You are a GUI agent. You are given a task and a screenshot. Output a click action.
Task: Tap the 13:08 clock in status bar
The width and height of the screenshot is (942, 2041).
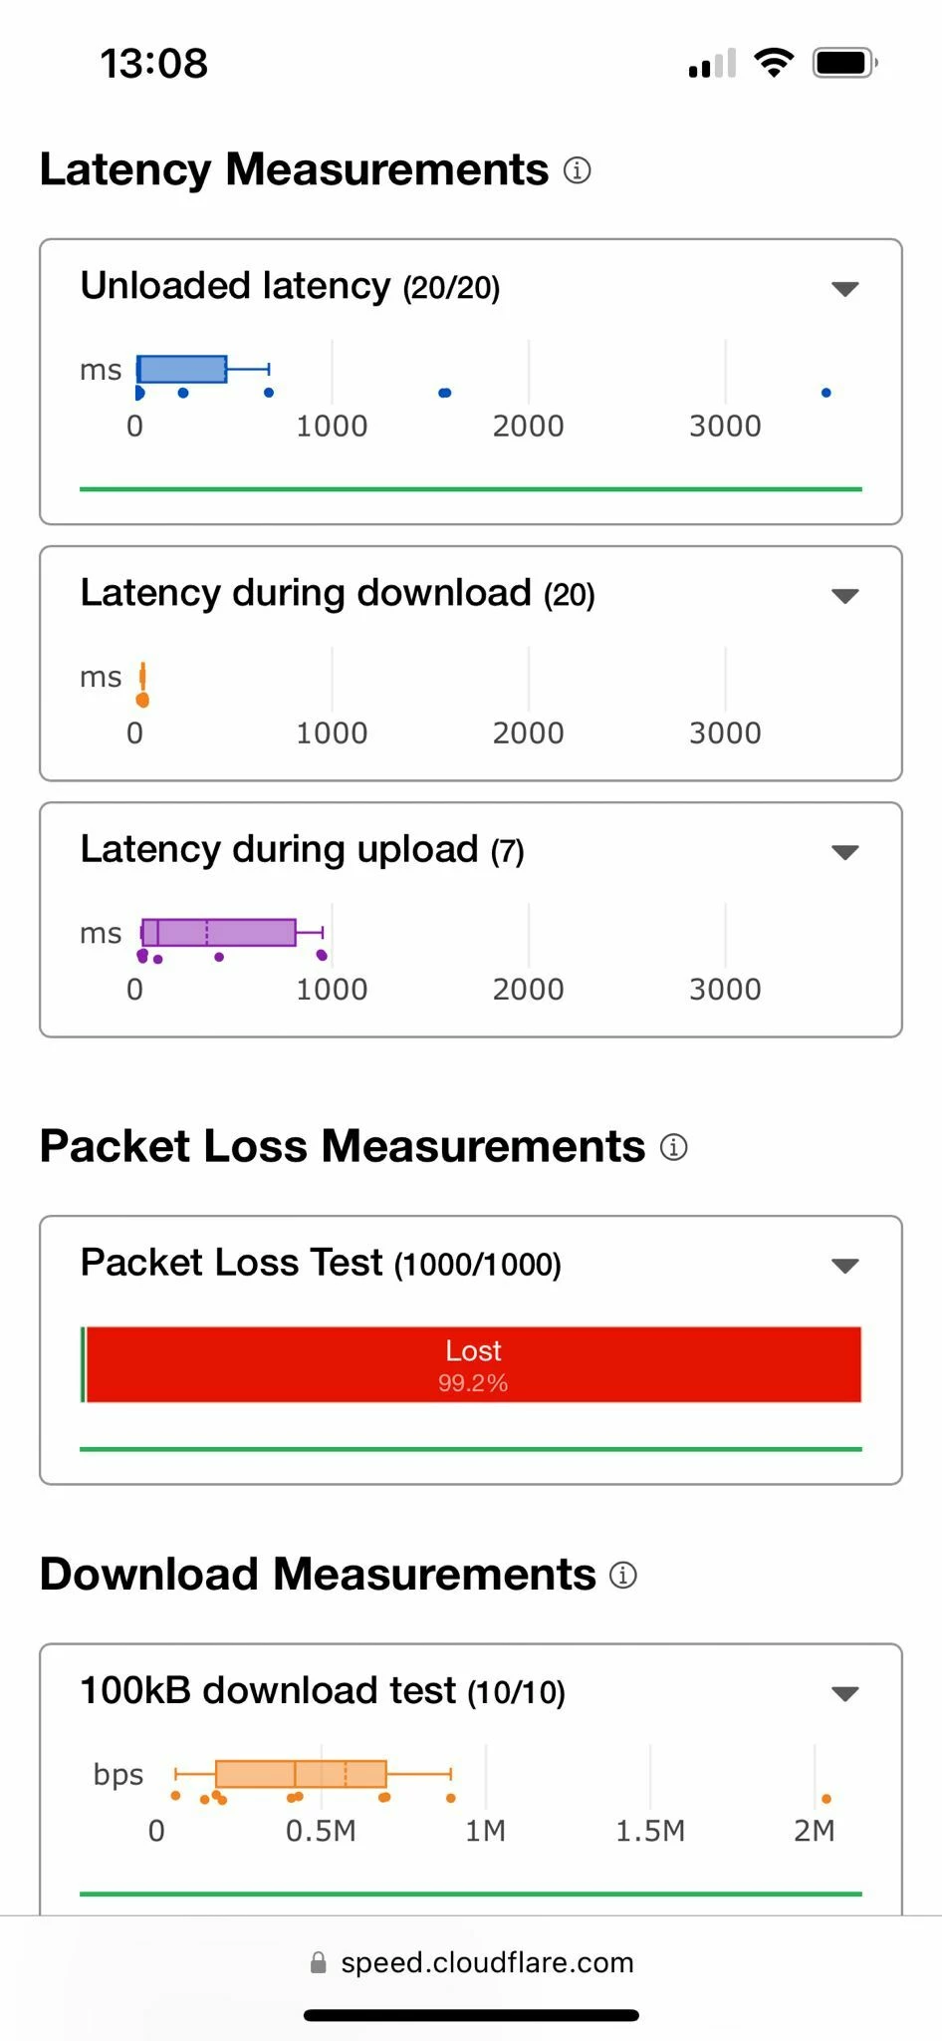click(x=154, y=64)
